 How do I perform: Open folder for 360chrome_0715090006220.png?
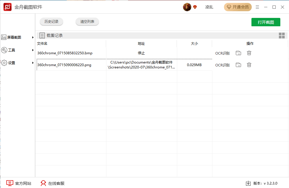(238, 65)
